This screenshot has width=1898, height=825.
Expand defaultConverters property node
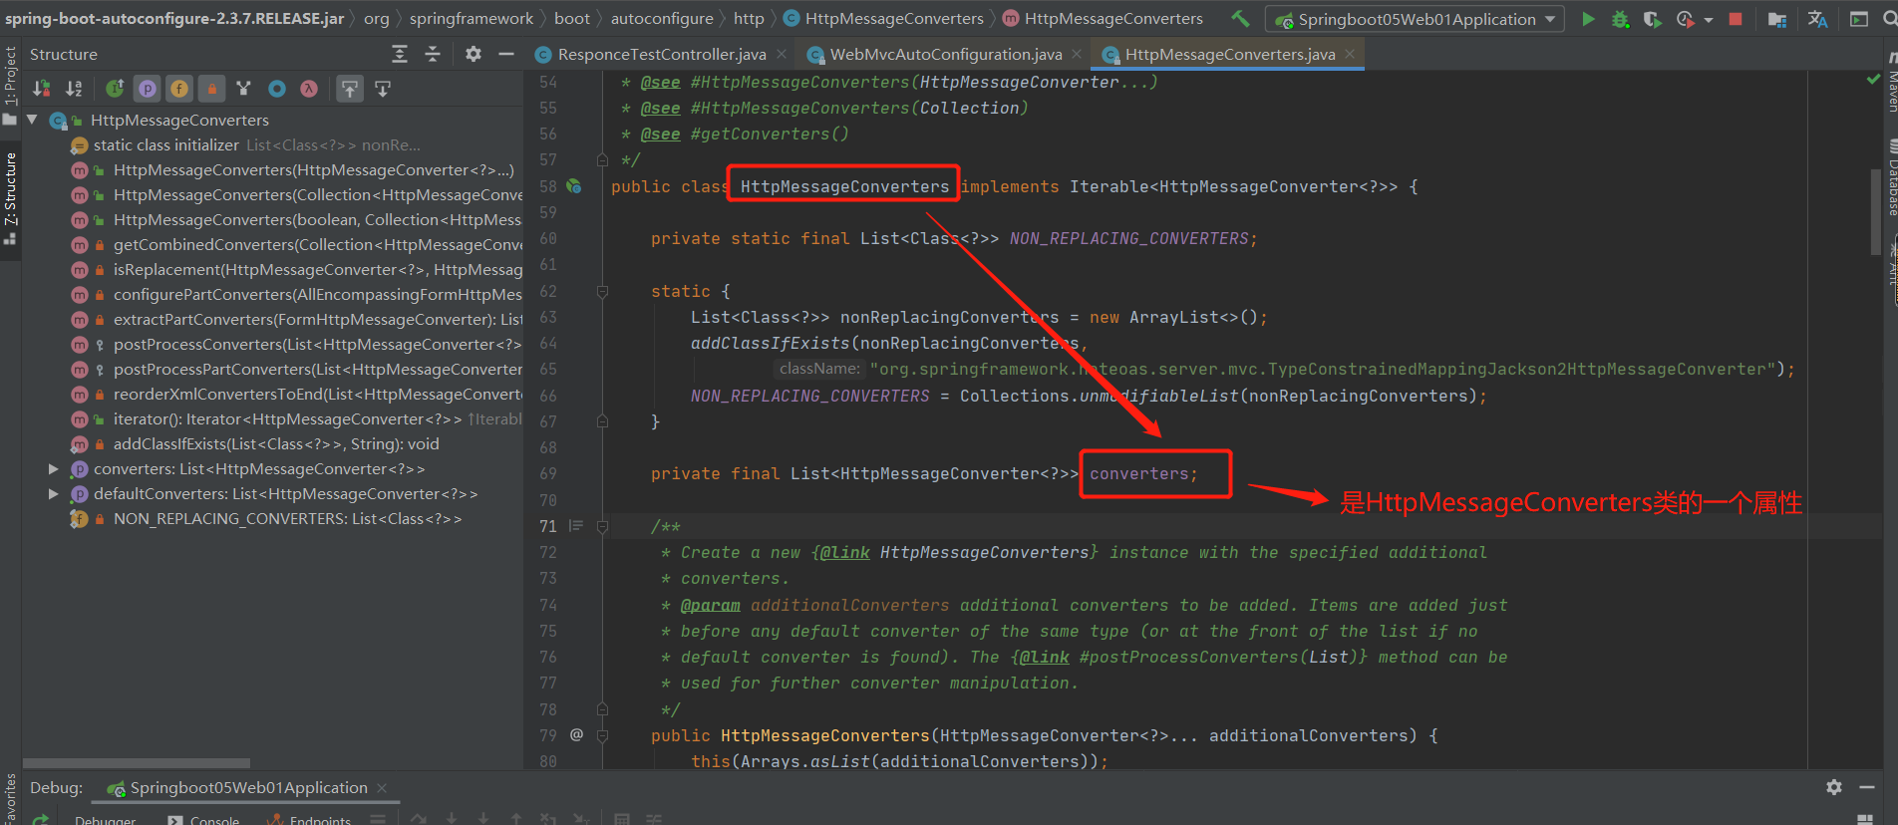pyautogui.click(x=54, y=493)
